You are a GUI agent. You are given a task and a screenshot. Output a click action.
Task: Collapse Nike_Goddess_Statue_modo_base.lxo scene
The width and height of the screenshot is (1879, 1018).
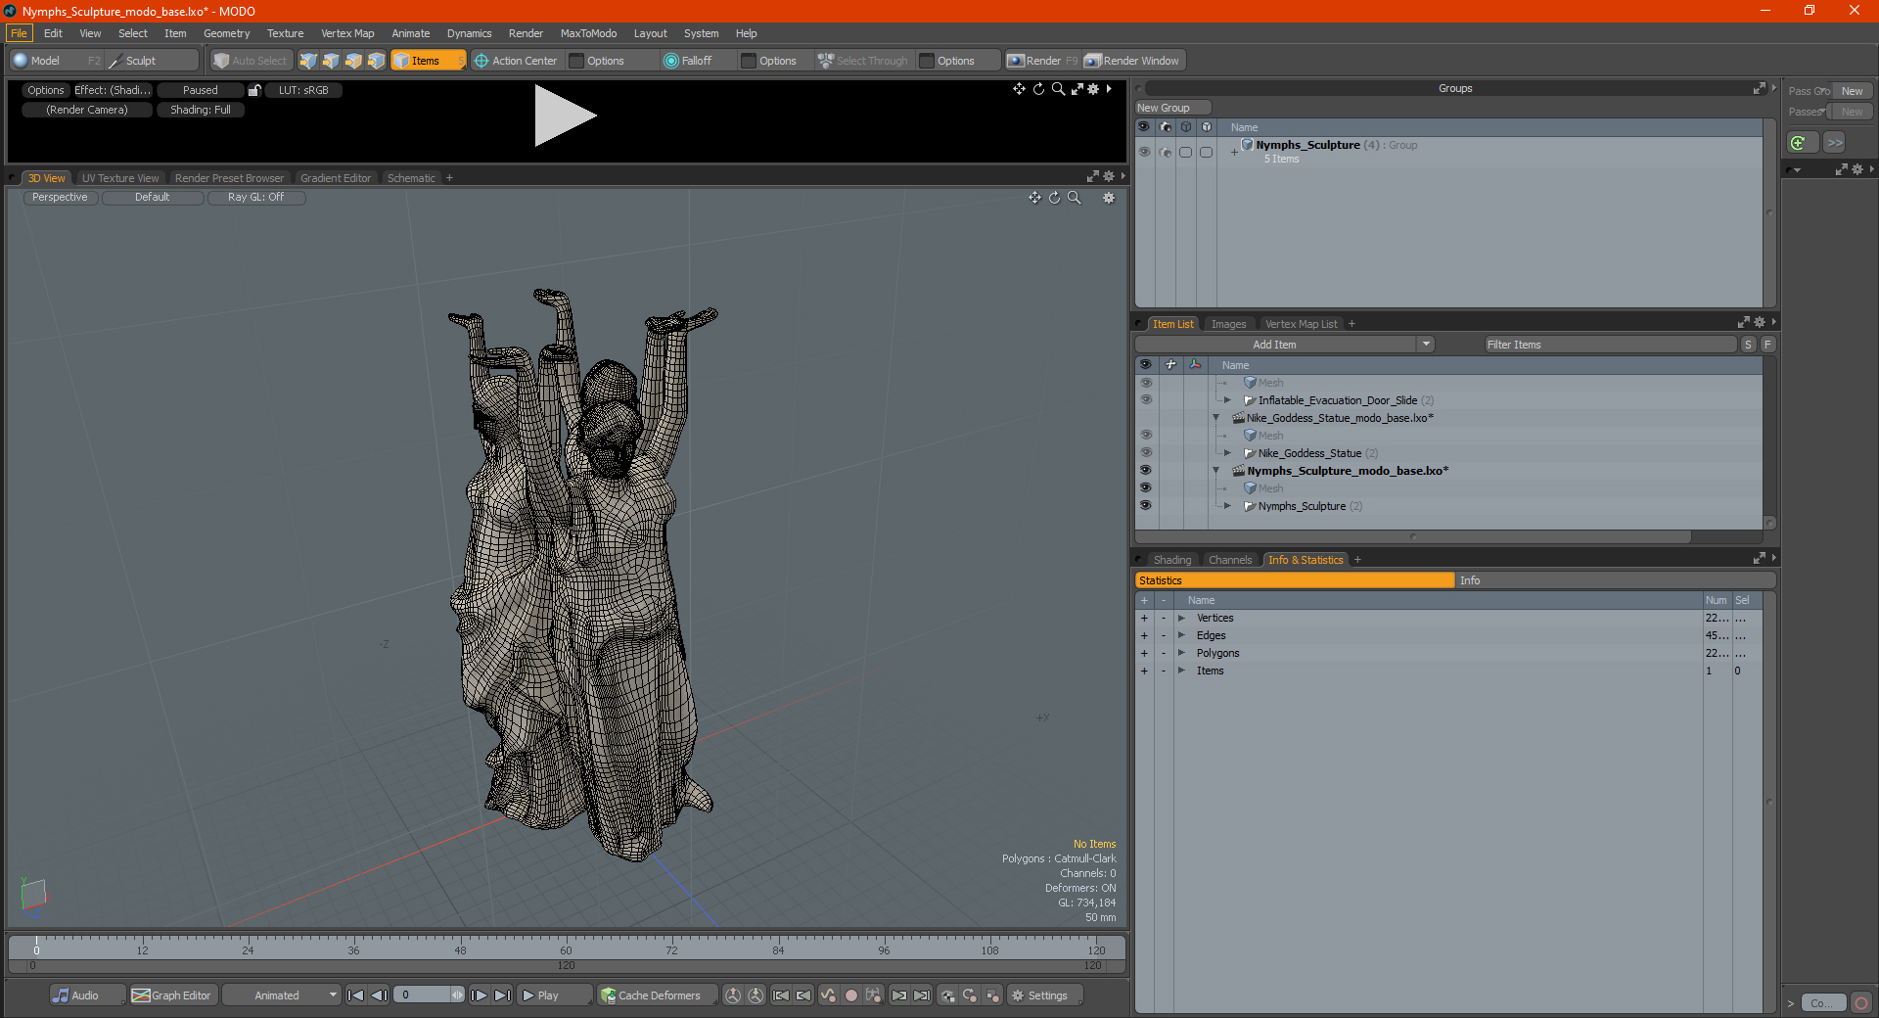pyautogui.click(x=1216, y=418)
